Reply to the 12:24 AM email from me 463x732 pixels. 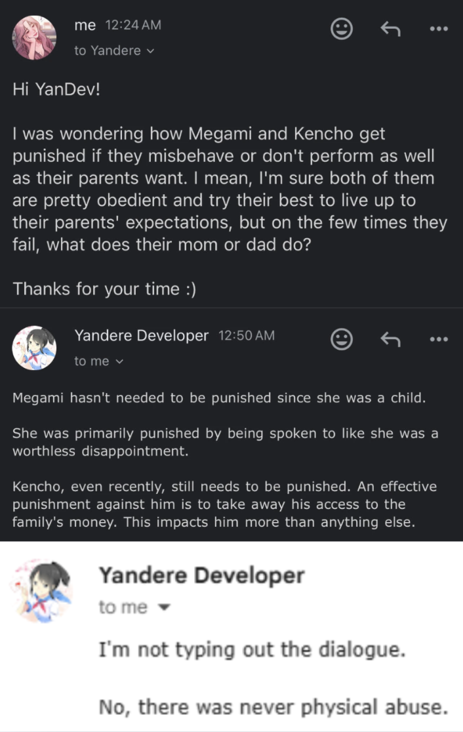[391, 28]
